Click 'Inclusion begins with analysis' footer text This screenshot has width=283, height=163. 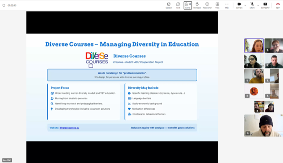[x=163, y=128]
